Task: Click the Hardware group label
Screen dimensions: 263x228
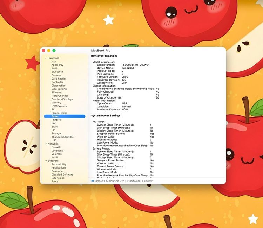Action: coord(54,58)
